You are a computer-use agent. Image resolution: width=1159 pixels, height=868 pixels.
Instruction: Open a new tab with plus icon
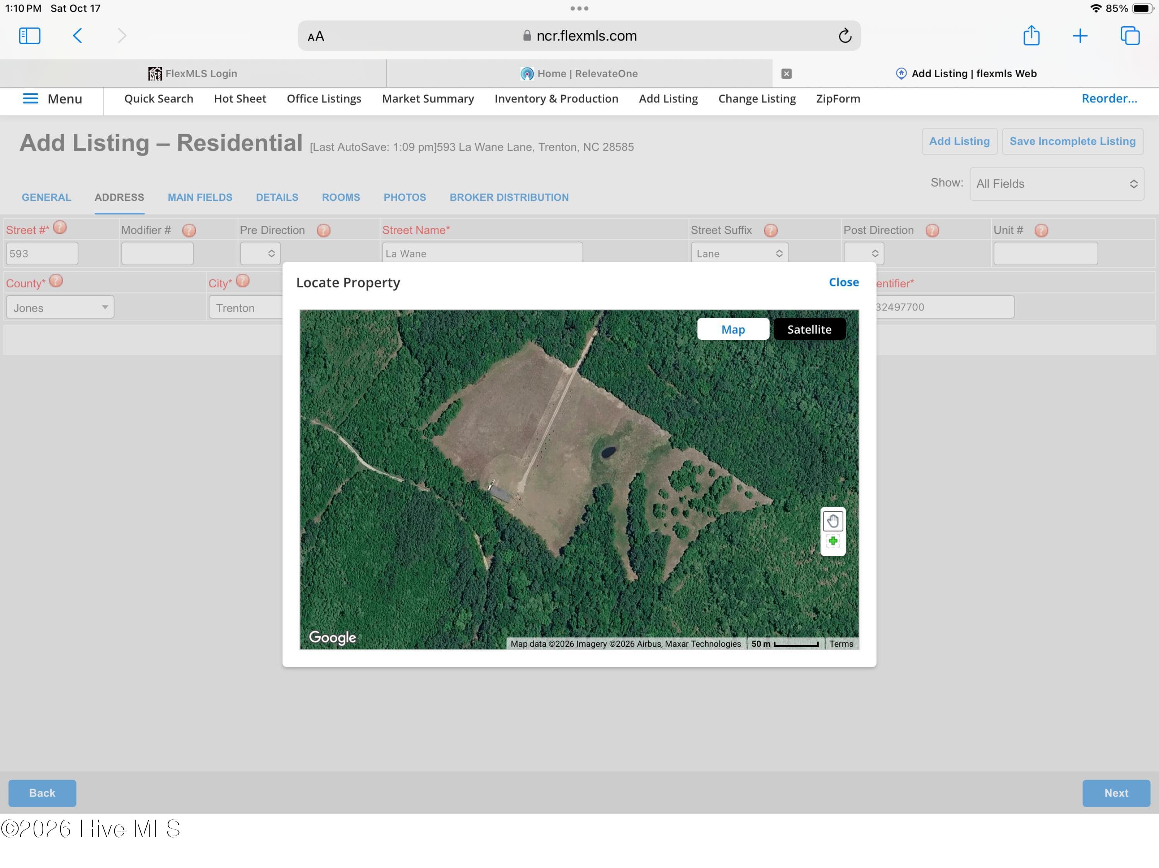(1080, 36)
